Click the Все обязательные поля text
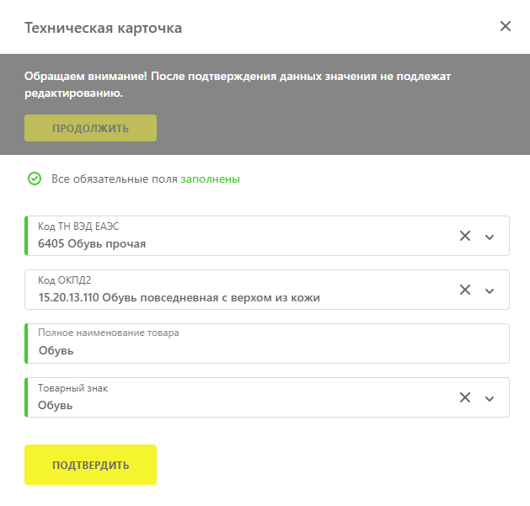This screenshot has height=506, width=530. (x=114, y=178)
